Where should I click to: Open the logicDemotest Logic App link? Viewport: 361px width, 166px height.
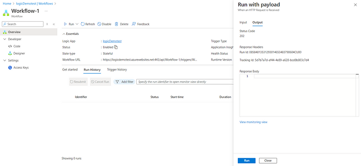coord(112,41)
